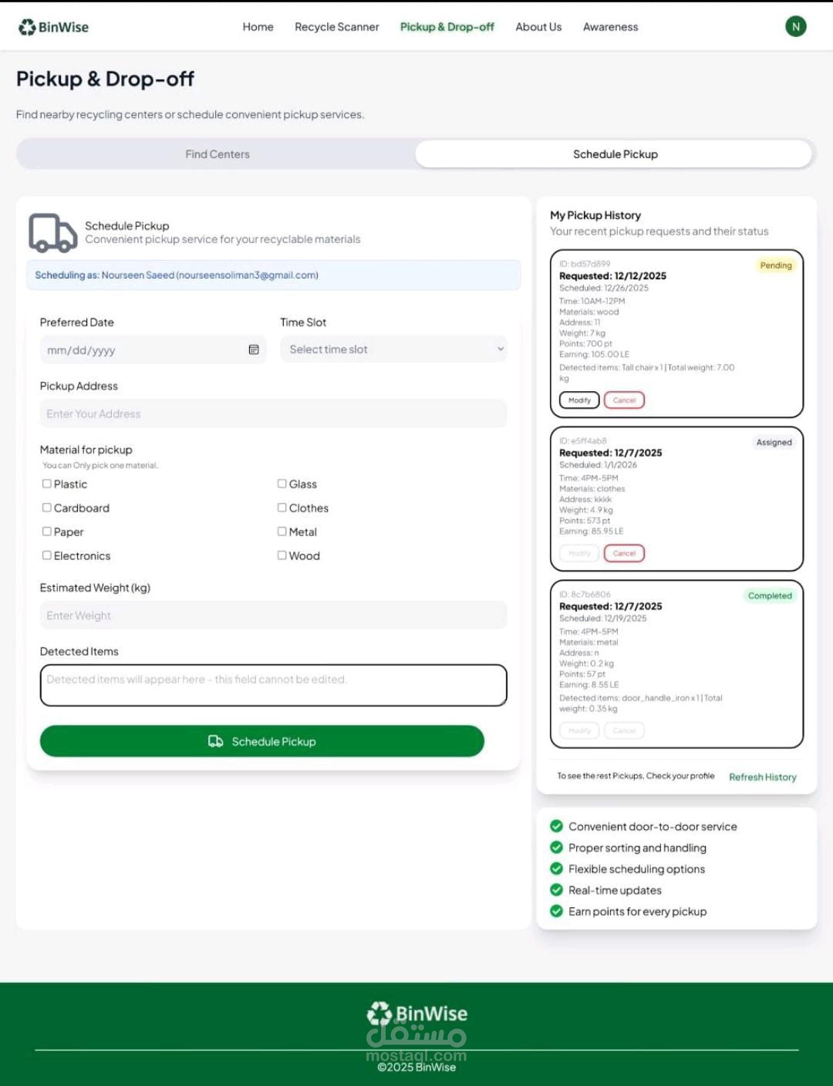Open the Awareness nav item
833x1086 pixels.
click(x=611, y=27)
